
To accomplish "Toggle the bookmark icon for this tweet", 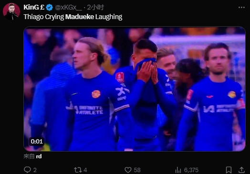I will click(x=229, y=170).
